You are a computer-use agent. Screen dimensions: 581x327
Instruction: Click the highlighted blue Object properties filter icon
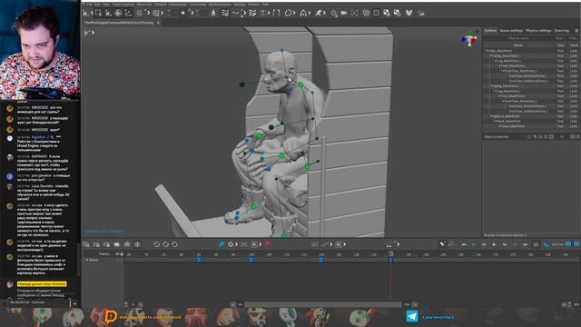(x=535, y=137)
